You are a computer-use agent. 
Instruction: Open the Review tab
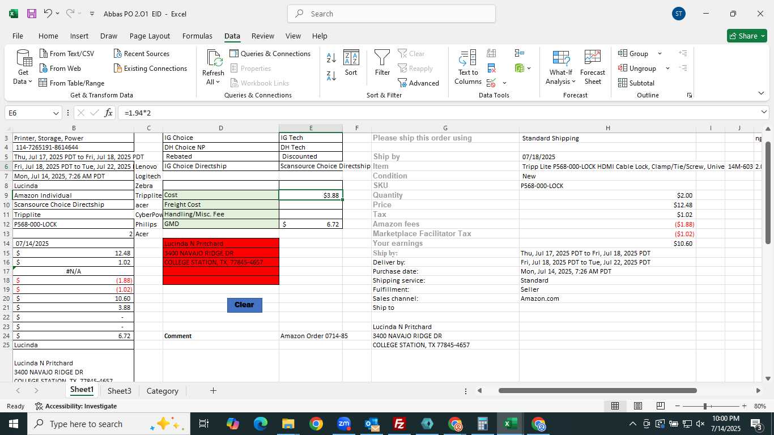pyautogui.click(x=263, y=36)
